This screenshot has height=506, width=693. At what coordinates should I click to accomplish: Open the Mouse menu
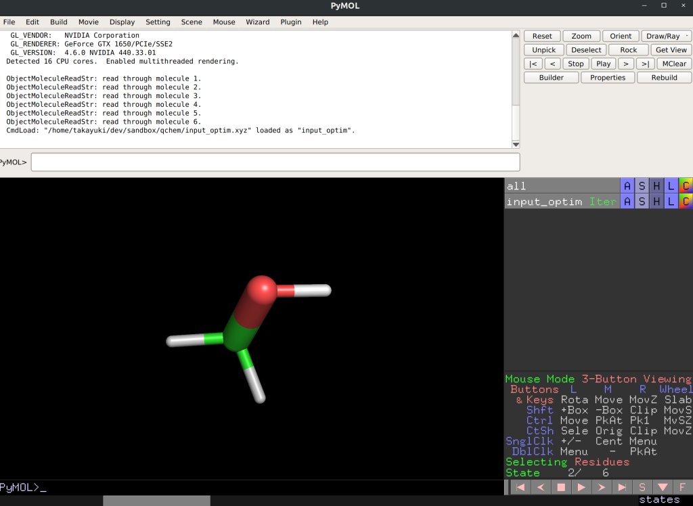(x=224, y=22)
